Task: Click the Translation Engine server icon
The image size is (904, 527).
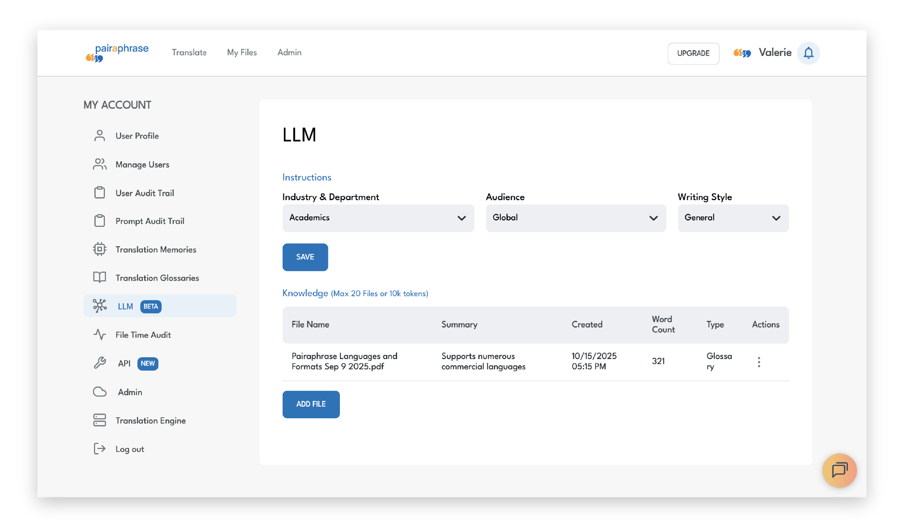Action: (x=99, y=420)
